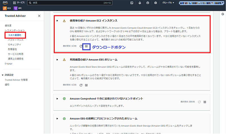Open the Trusted Advisor home link
The image size is (226, 134).
tap(15, 16)
